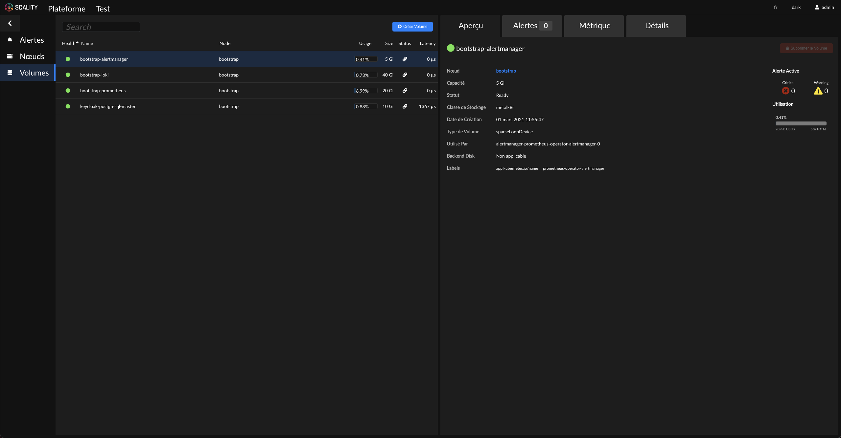This screenshot has height=438, width=841.
Task: Toggle the dark theme switcher
Action: (796, 7)
